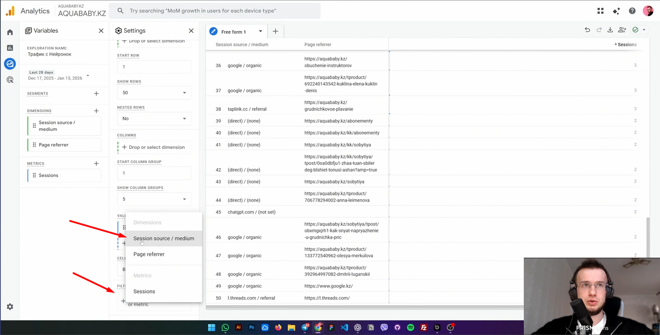Click the search magnifier icon
This screenshot has height=335, width=660.
click(x=121, y=11)
